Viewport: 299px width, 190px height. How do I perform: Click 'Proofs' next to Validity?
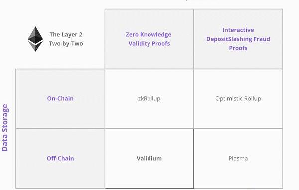click(161, 44)
